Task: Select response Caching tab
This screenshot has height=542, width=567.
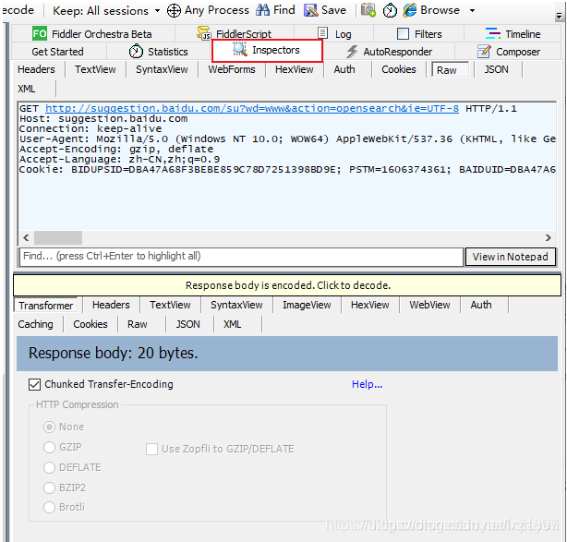Action: (x=35, y=324)
